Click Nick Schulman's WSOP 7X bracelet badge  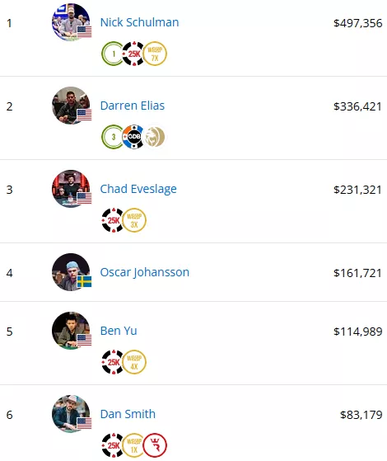[155, 54]
